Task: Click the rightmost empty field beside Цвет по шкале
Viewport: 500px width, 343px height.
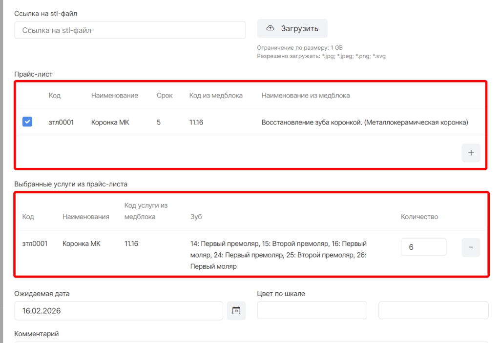Action: [433, 310]
